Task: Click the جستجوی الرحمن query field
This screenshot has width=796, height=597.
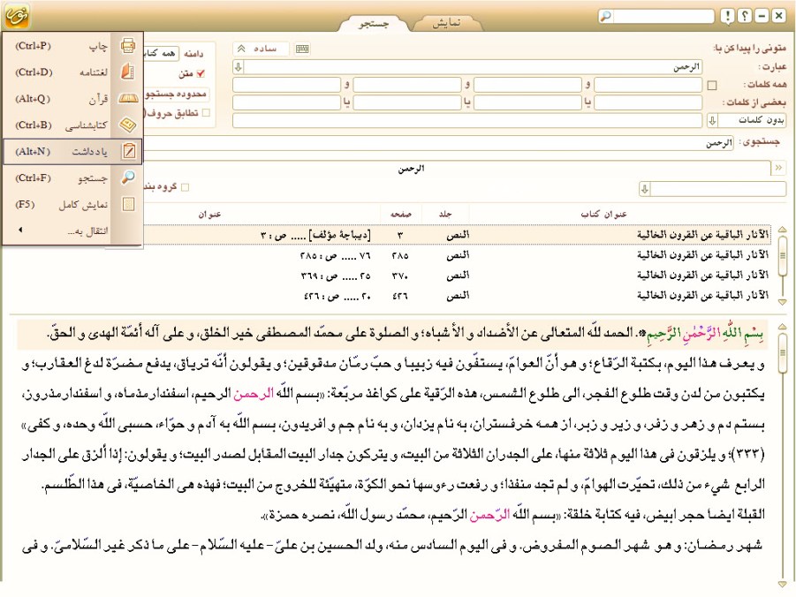Action: (x=437, y=144)
